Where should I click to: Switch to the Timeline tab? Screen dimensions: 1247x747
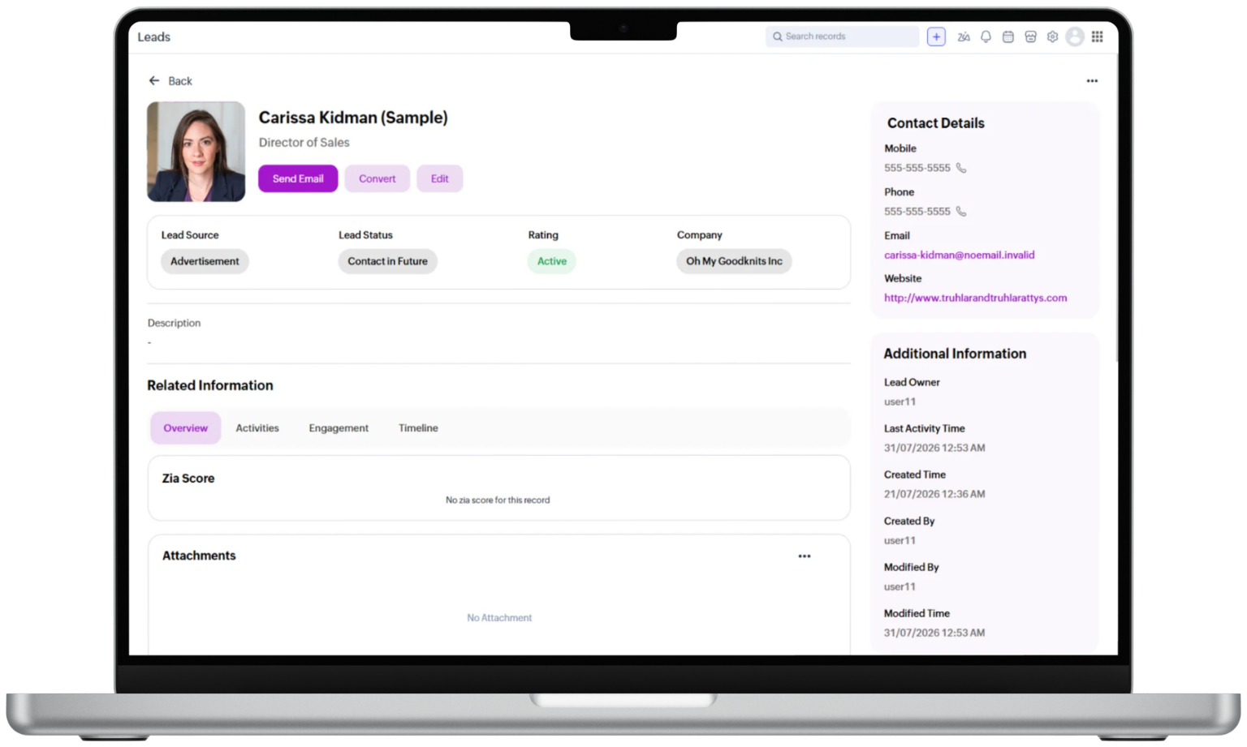(x=418, y=428)
